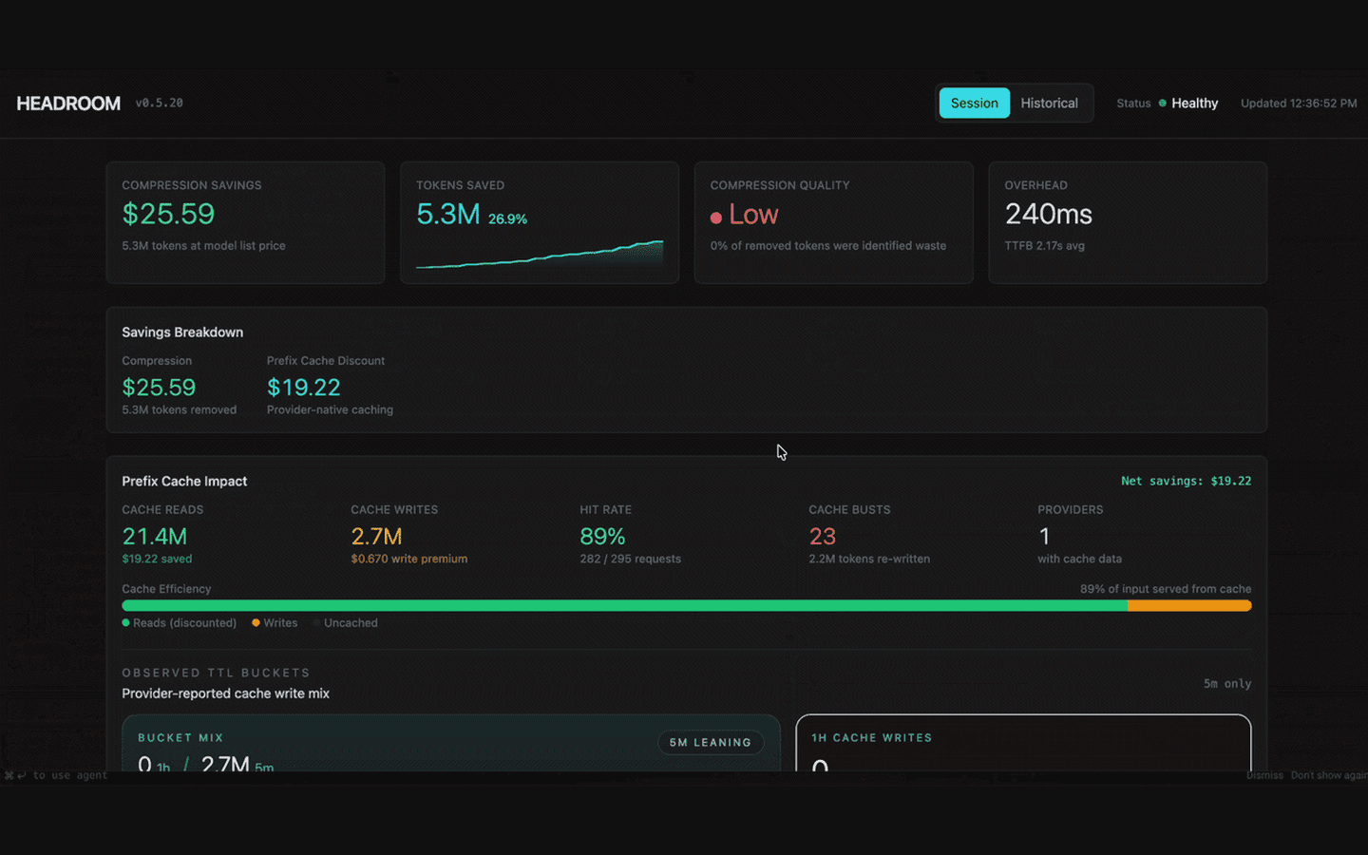1368x855 pixels.
Task: Click the 5M LEANING badge
Action: coord(711,743)
